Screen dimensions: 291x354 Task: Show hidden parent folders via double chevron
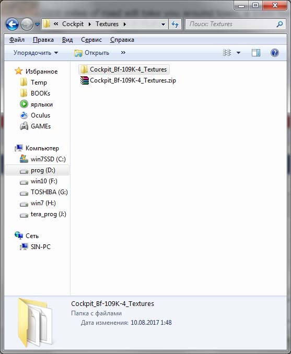tap(56, 23)
